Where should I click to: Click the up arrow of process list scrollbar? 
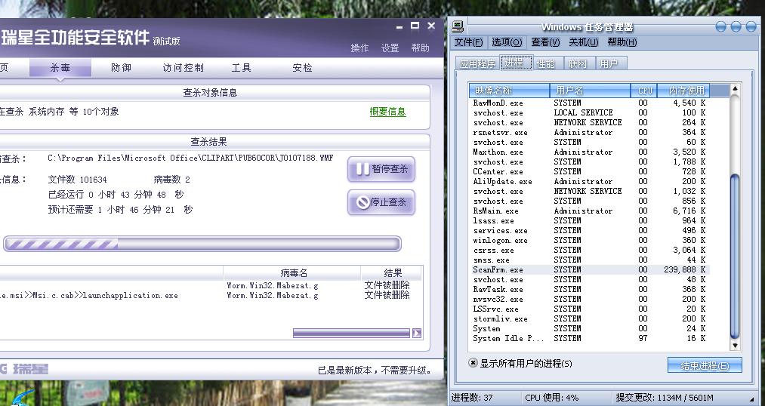click(x=735, y=89)
